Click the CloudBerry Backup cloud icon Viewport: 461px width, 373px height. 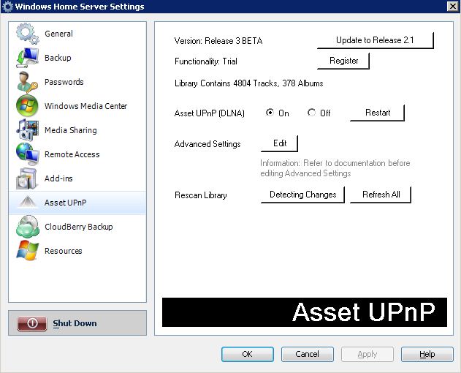coord(27,227)
